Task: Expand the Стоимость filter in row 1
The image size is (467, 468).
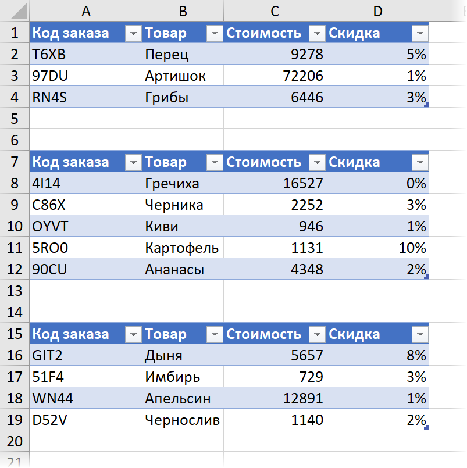Action: [x=317, y=33]
